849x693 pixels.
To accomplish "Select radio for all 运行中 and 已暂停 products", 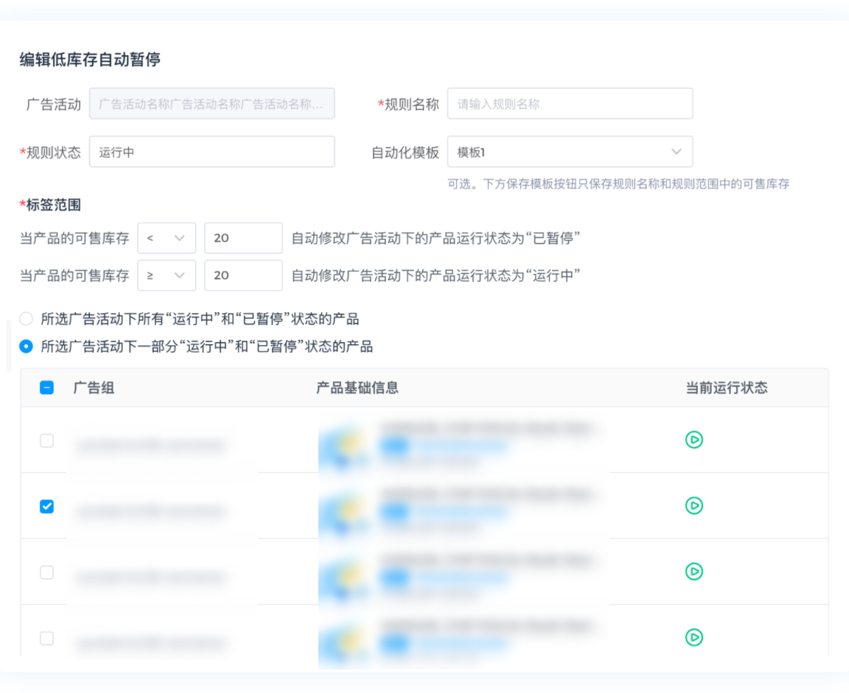I will click(27, 320).
